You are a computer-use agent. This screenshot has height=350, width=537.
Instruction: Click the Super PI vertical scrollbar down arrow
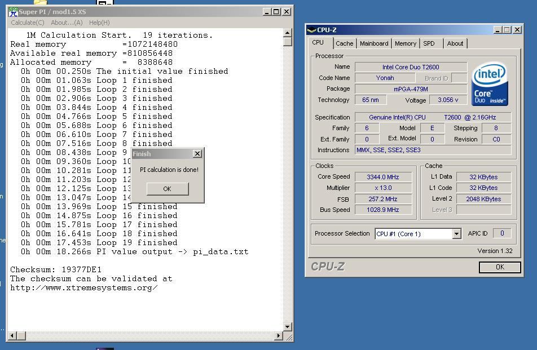coord(288,327)
